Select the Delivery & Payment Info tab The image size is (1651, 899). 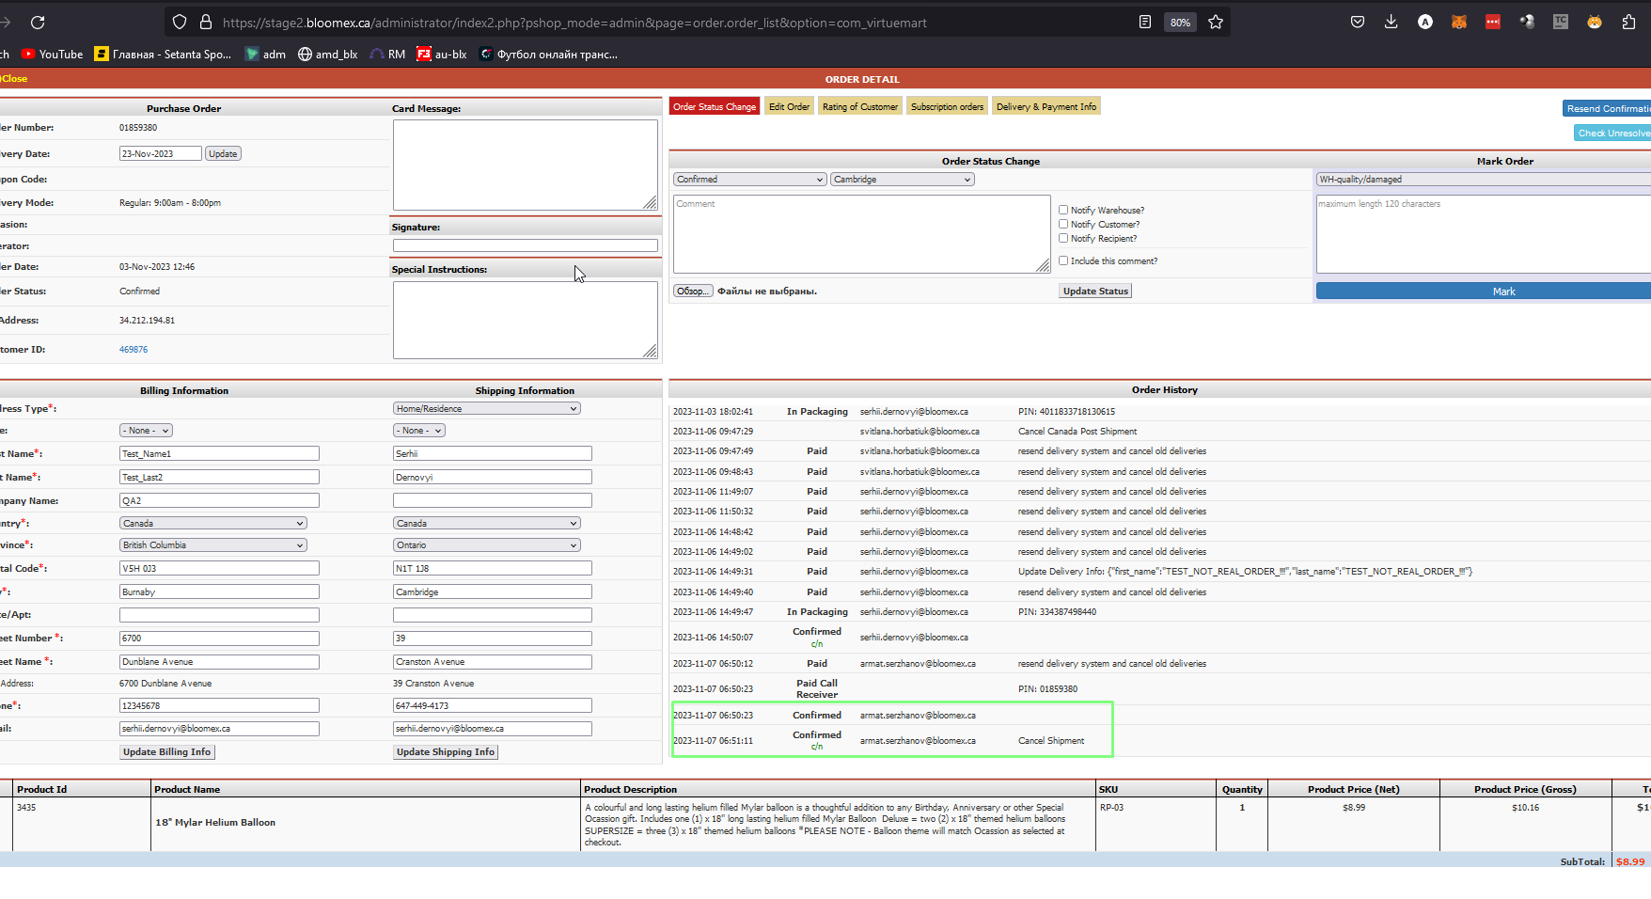point(1046,106)
